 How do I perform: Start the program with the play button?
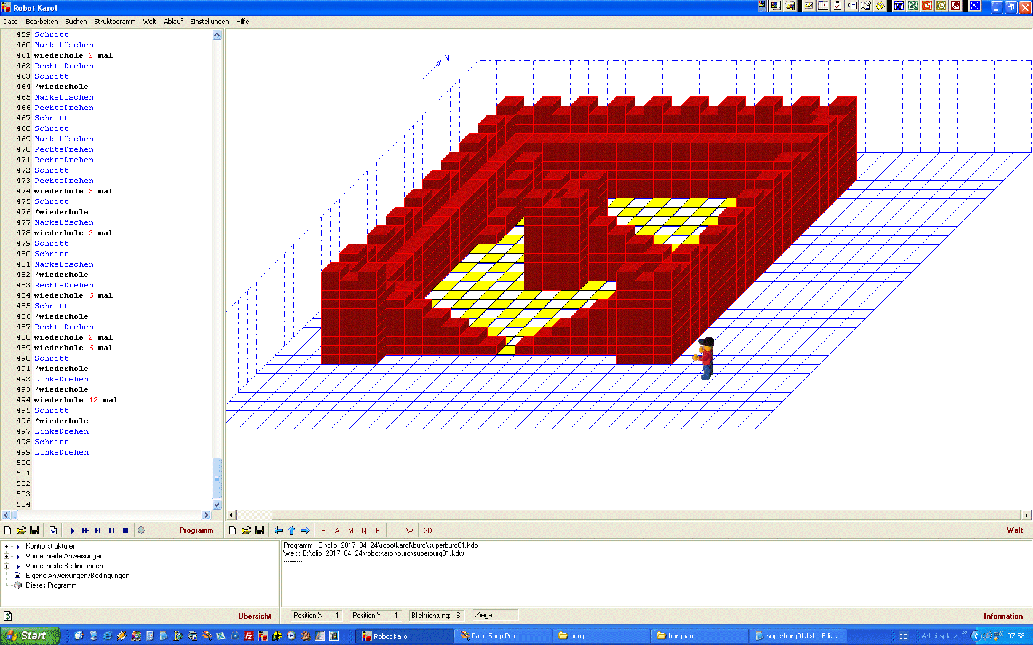pyautogui.click(x=73, y=531)
